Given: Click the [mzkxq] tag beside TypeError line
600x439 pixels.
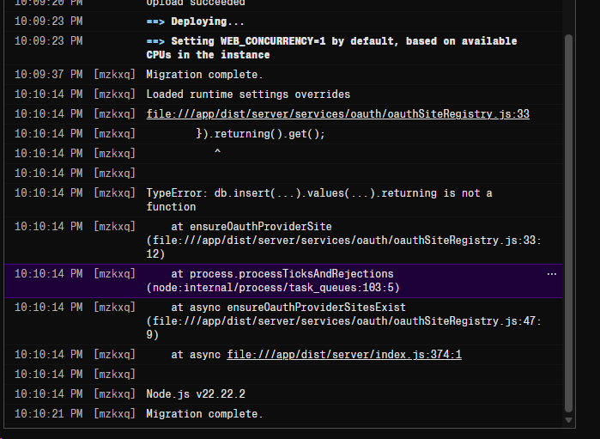Looking at the screenshot, I should coord(114,192).
